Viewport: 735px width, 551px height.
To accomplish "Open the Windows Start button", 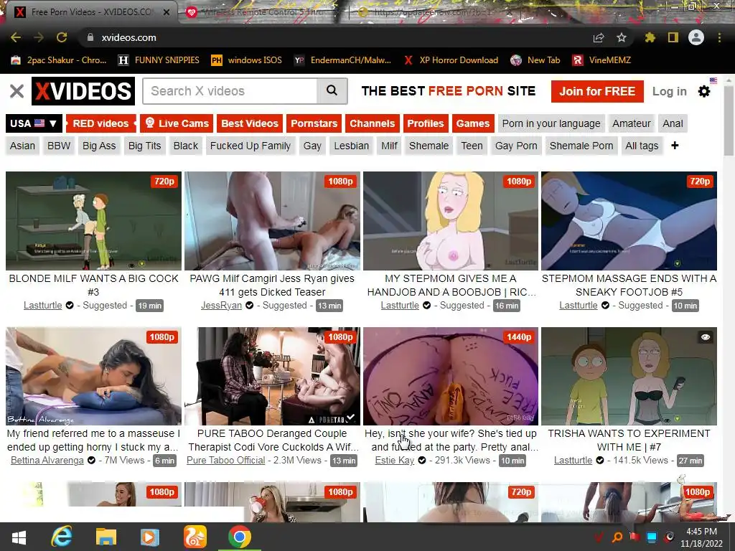I will pyautogui.click(x=19, y=537).
